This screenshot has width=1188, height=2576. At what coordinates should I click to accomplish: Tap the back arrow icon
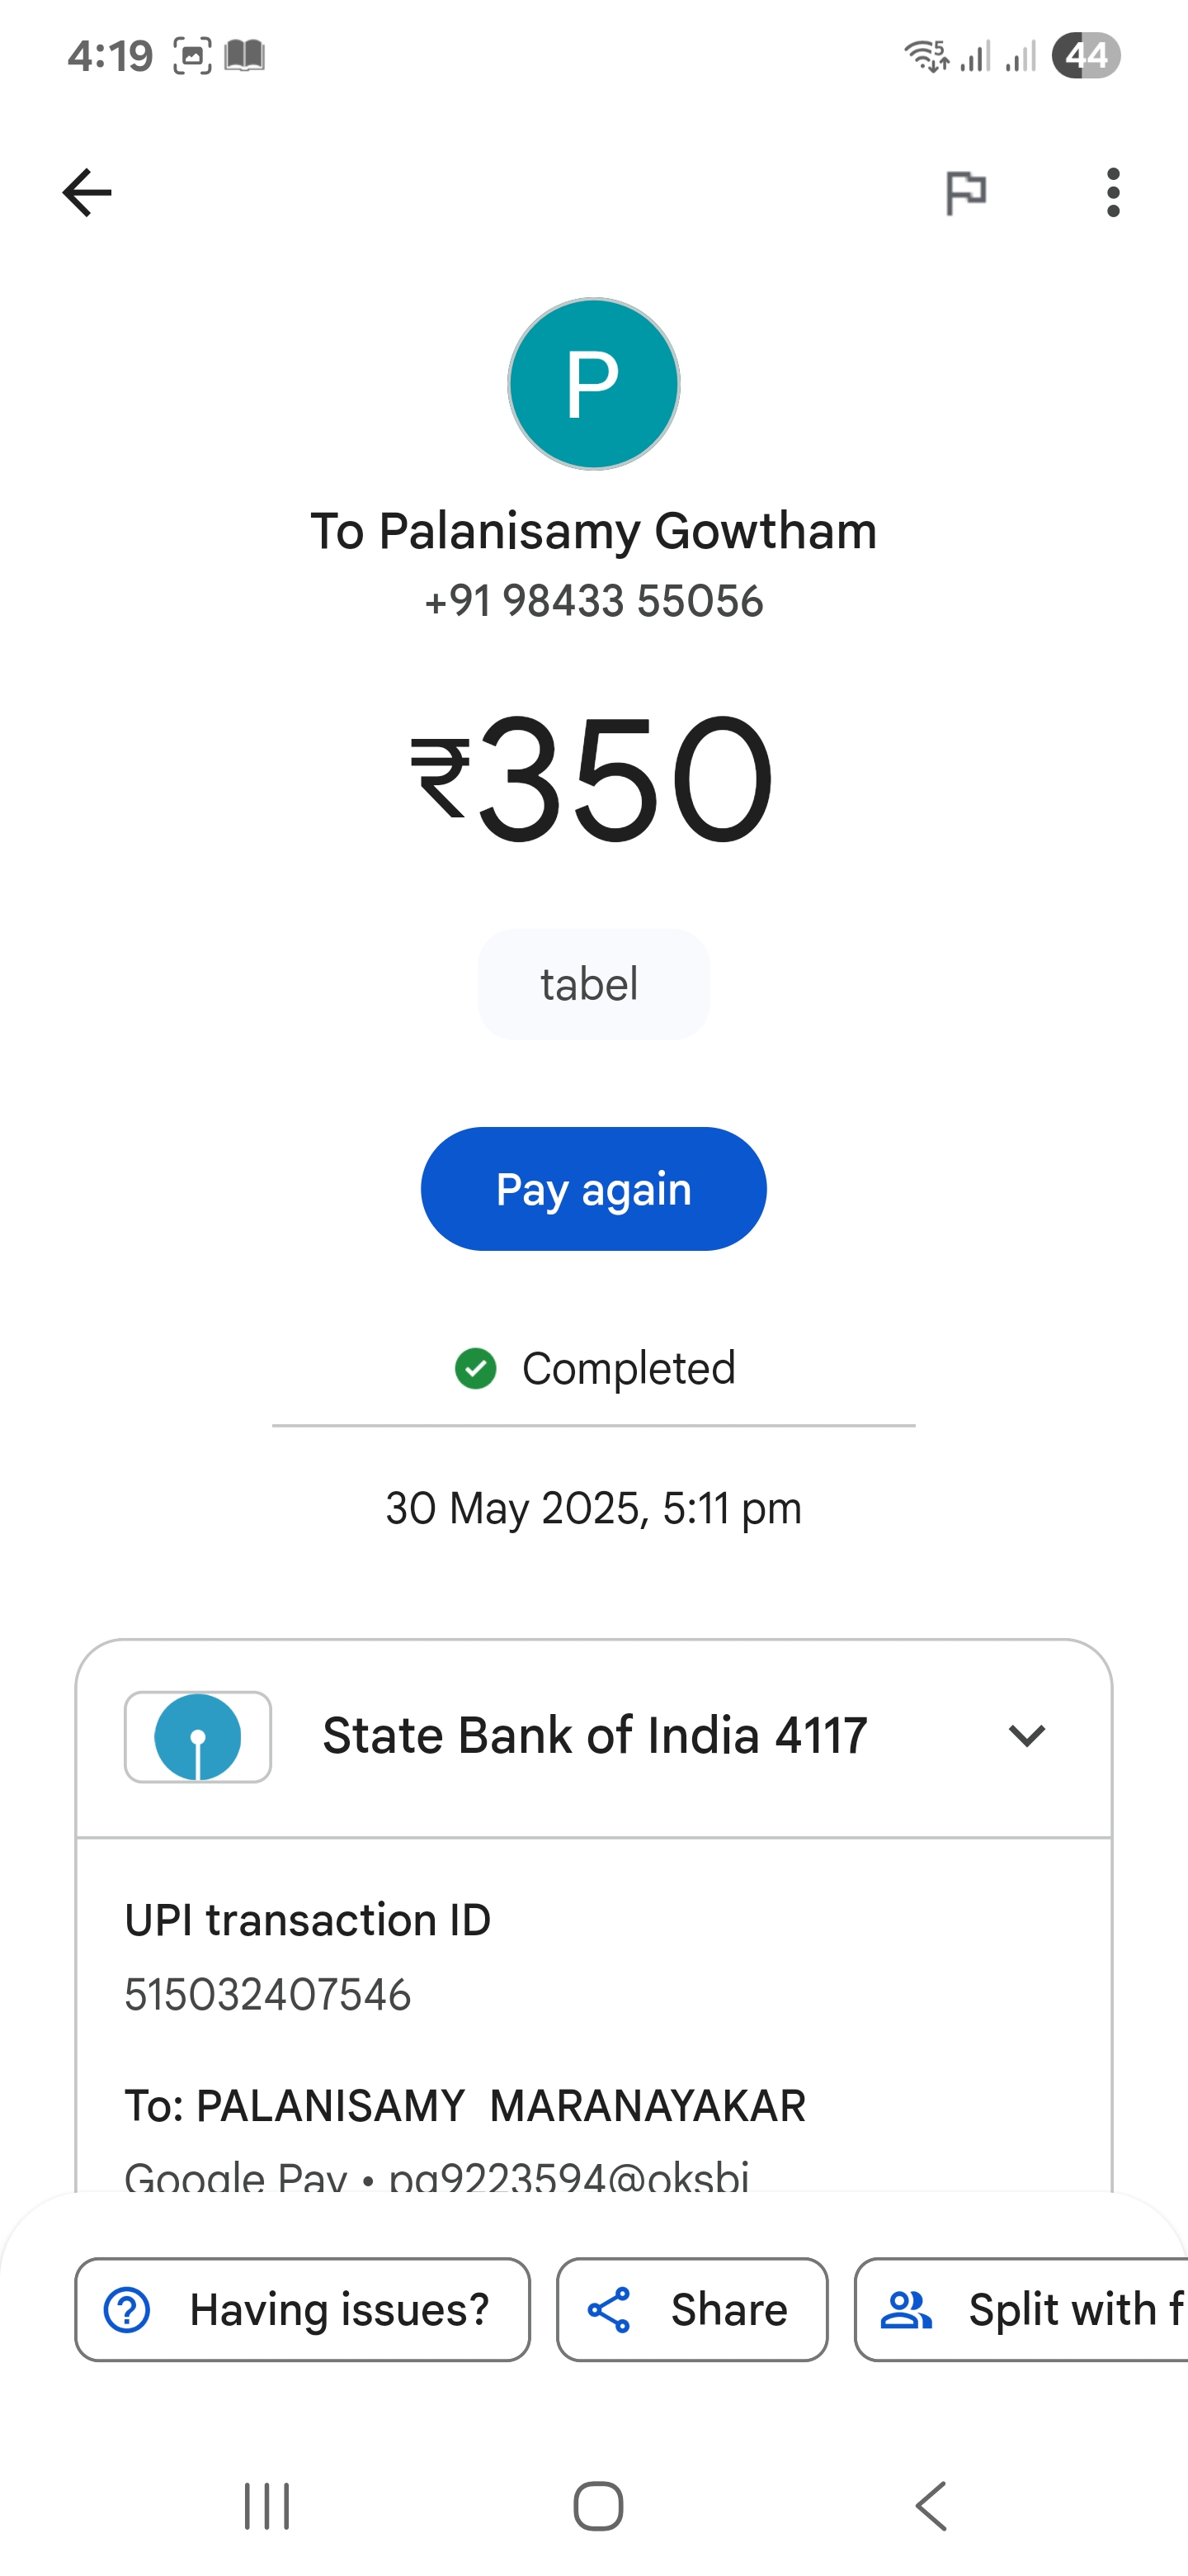click(x=87, y=192)
